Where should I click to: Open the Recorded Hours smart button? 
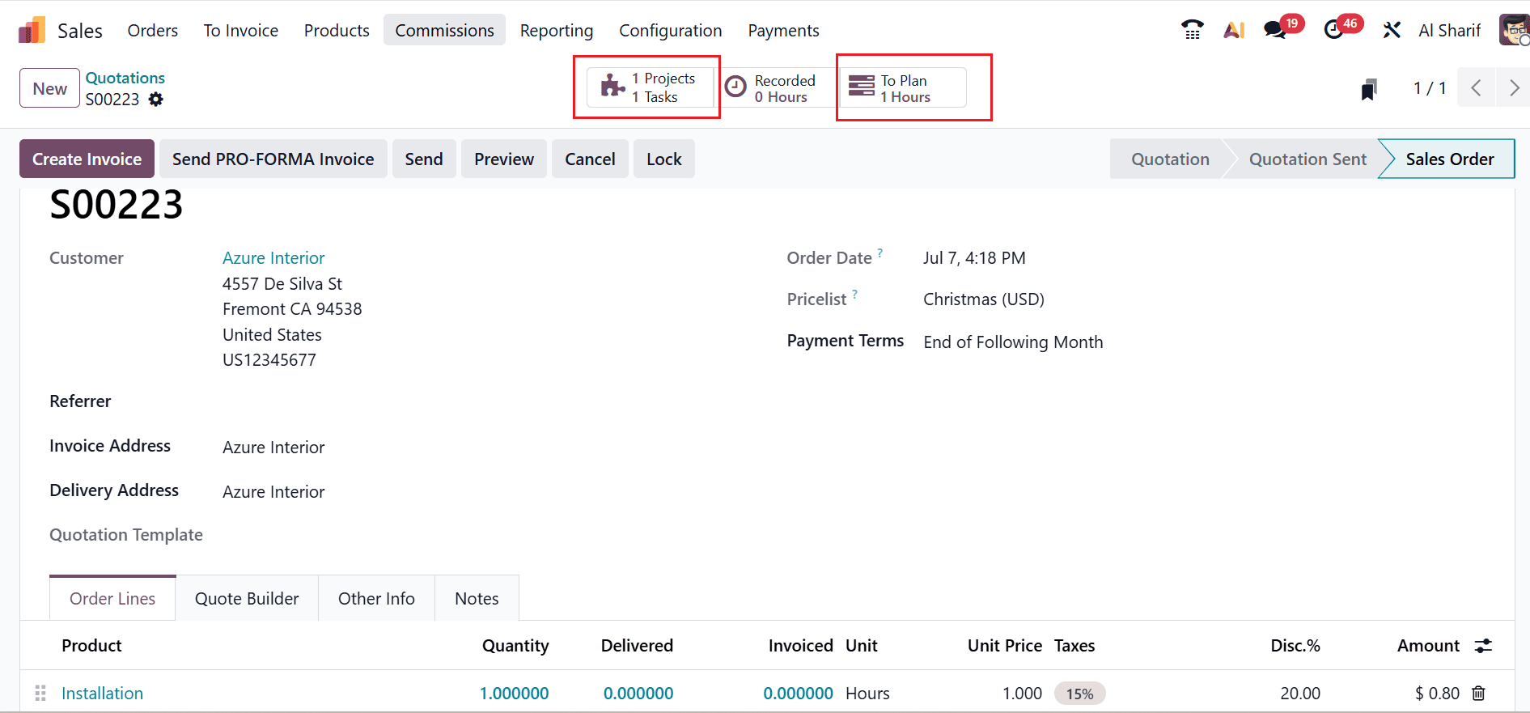[777, 87]
